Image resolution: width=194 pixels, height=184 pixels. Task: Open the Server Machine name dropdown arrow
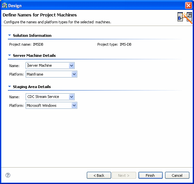tap(71, 65)
